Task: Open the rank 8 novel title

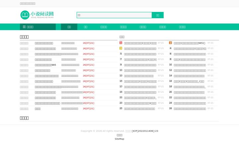Action: tap(190, 60)
